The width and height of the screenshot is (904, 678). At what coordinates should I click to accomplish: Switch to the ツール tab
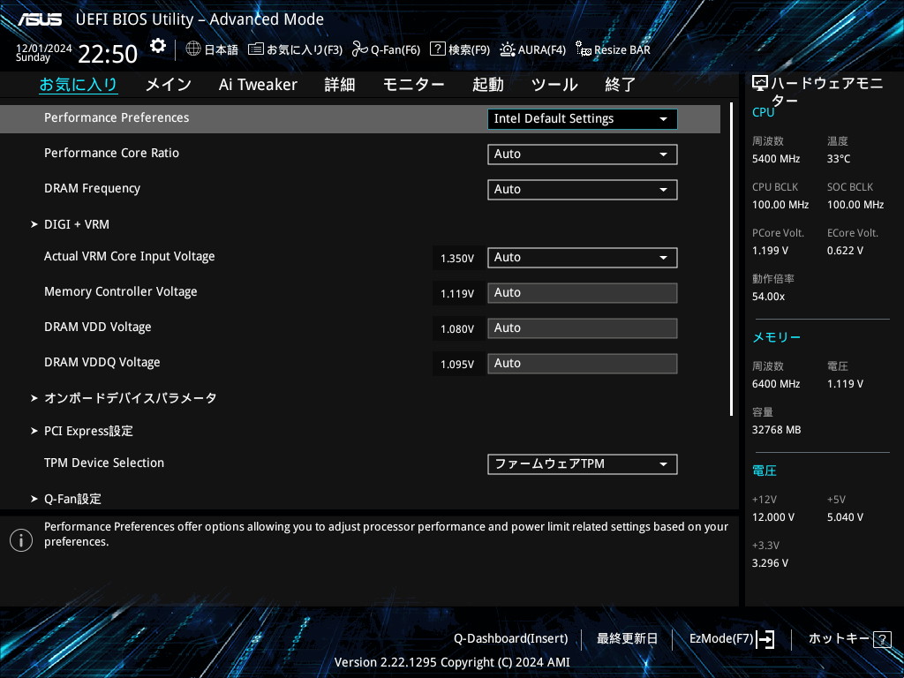coord(554,85)
